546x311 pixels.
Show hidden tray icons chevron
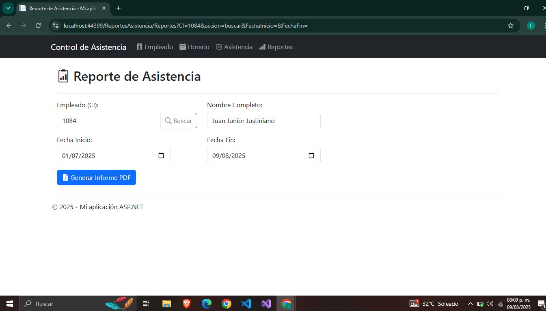[x=470, y=304]
